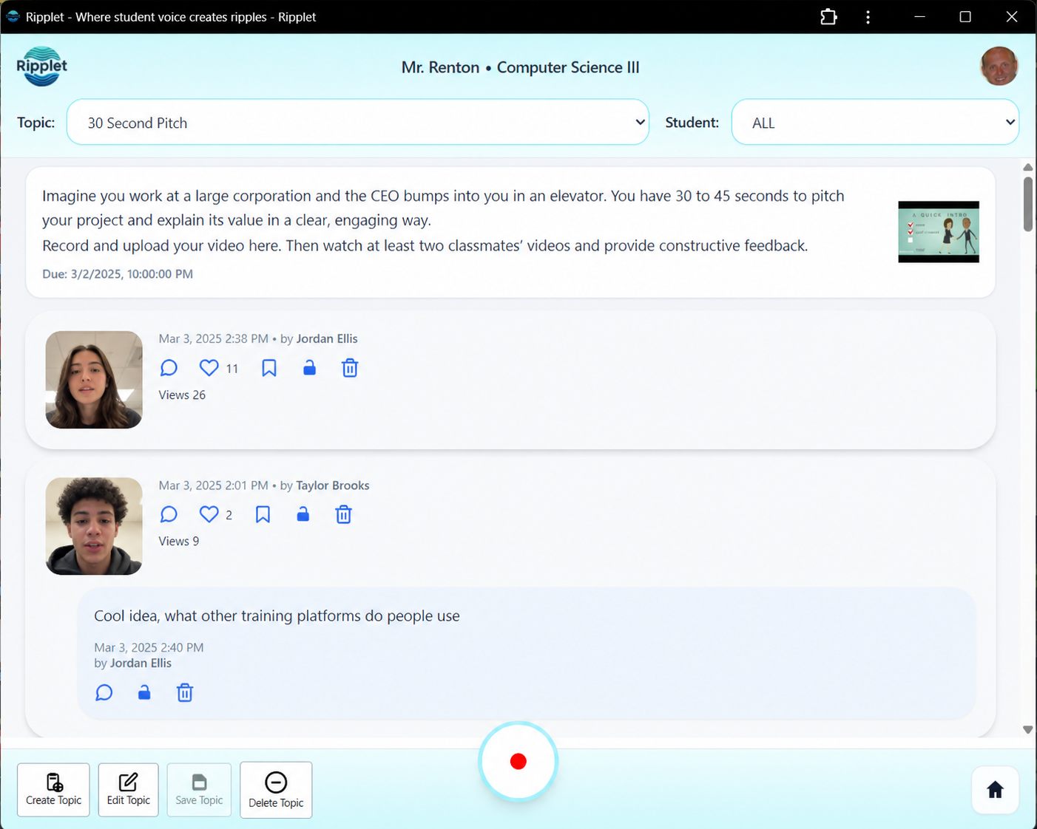Click the 'Mar 3, 2025 2:40 PM' comment timestamp

(149, 647)
